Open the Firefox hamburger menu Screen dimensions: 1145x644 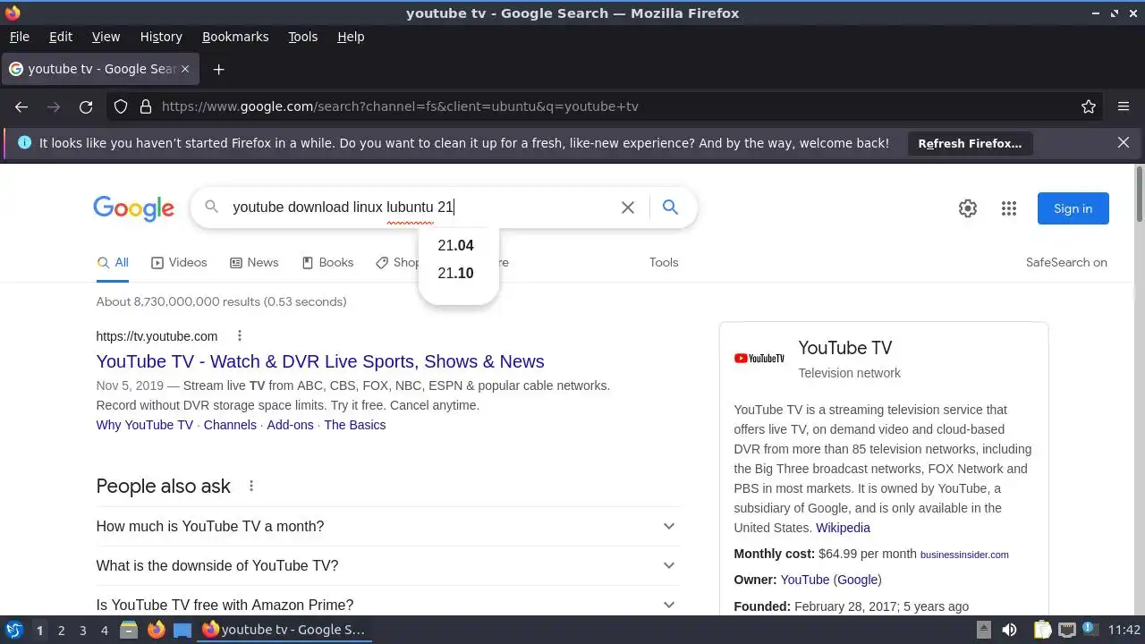click(x=1124, y=106)
